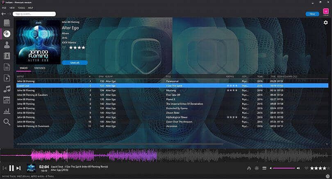
Task: Open the Tools menu
Action: pos(21,8)
